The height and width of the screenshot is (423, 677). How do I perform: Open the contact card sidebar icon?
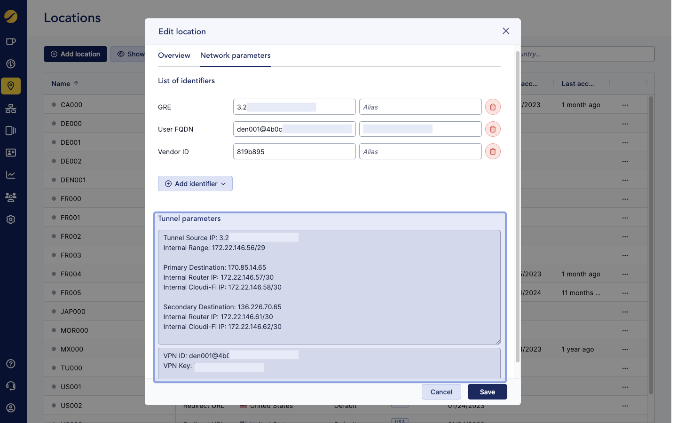[x=11, y=152]
